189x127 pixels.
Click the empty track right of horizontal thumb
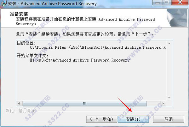[x=154, y=104]
